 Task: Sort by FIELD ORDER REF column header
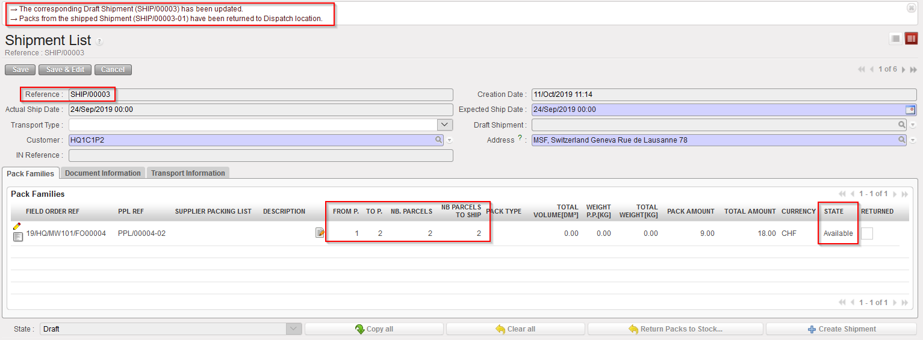[52, 212]
